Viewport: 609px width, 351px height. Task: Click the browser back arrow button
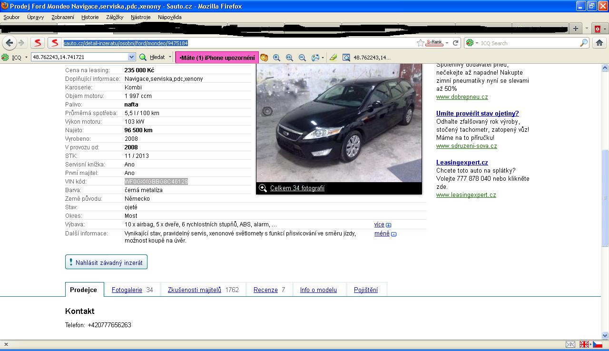(9, 43)
